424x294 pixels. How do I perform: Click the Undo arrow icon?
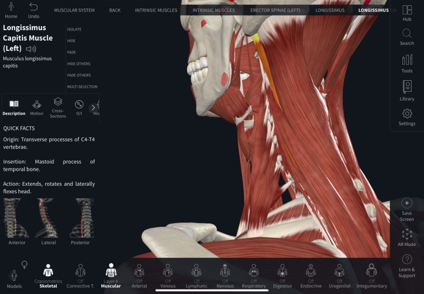pos(34,7)
